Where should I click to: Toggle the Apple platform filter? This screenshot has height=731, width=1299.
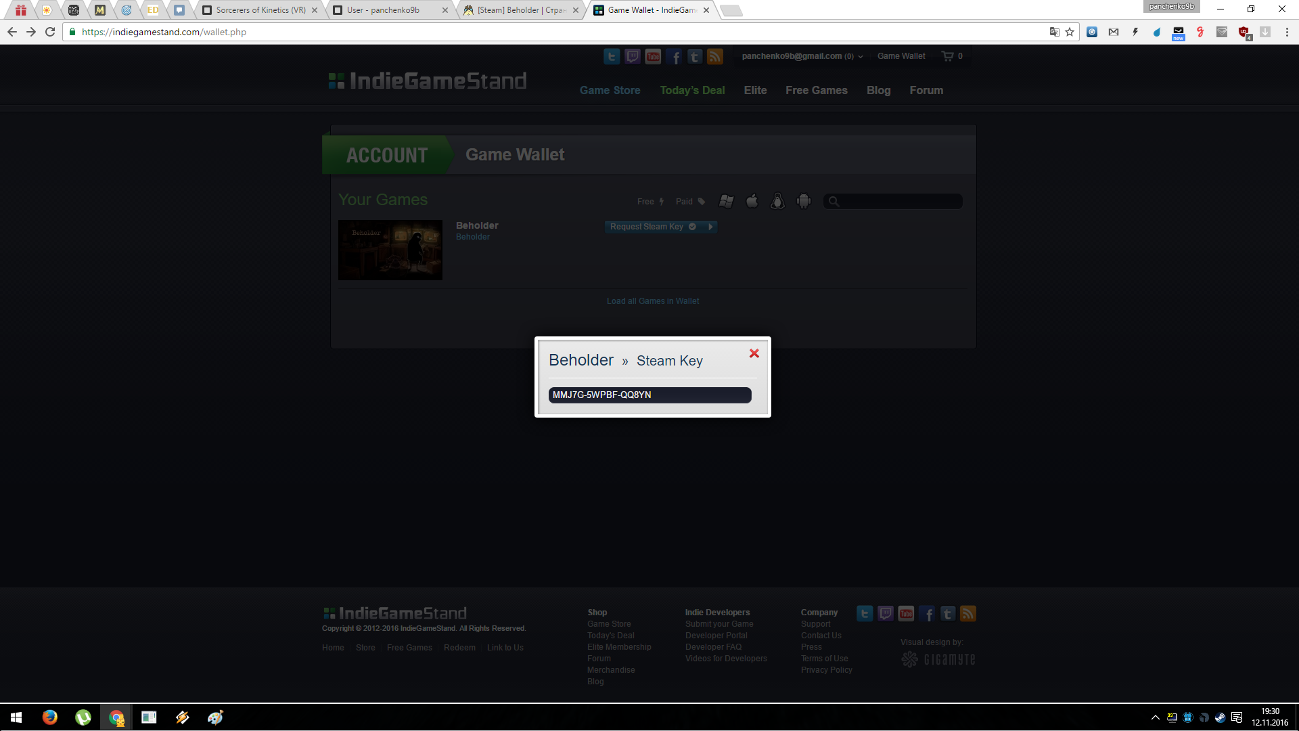(x=752, y=201)
